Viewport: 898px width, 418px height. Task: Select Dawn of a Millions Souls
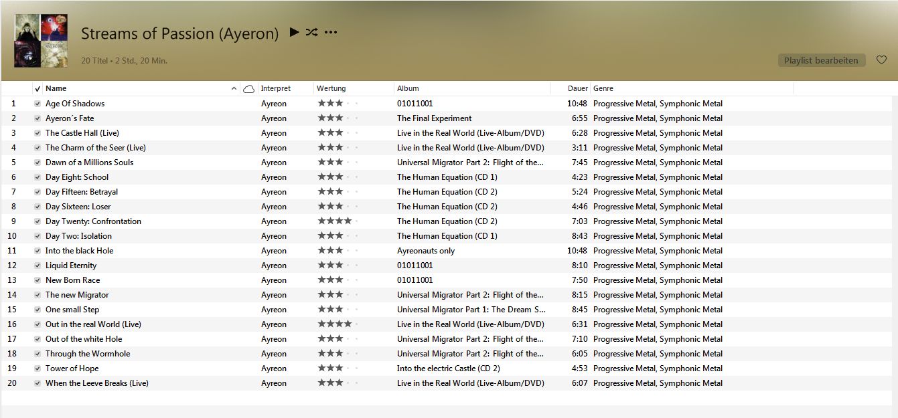coord(89,163)
